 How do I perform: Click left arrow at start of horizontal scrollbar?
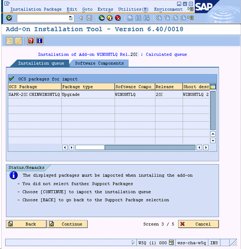click(x=65, y=148)
